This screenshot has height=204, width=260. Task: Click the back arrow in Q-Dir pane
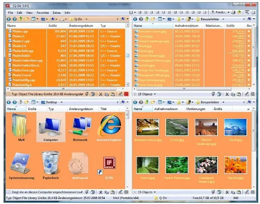tap(8, 19)
